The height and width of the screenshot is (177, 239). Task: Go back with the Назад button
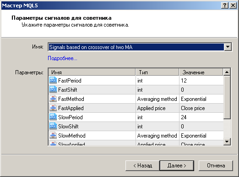coord(142,166)
